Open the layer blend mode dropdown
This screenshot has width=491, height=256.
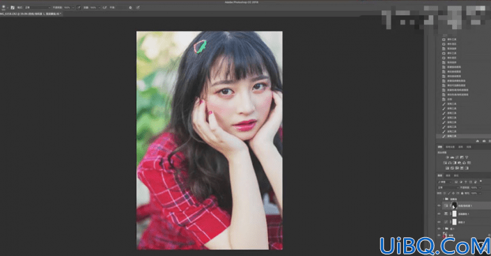[x=448, y=188]
